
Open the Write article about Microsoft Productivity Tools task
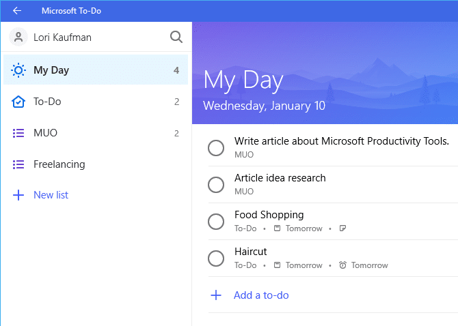click(342, 141)
